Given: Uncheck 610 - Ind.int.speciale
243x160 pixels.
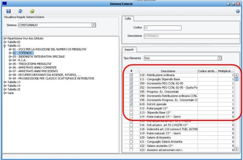Looking at the screenshot, I should tap(131, 104).
